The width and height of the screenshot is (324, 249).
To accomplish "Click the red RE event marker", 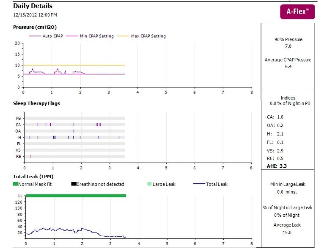I will coord(30,157).
